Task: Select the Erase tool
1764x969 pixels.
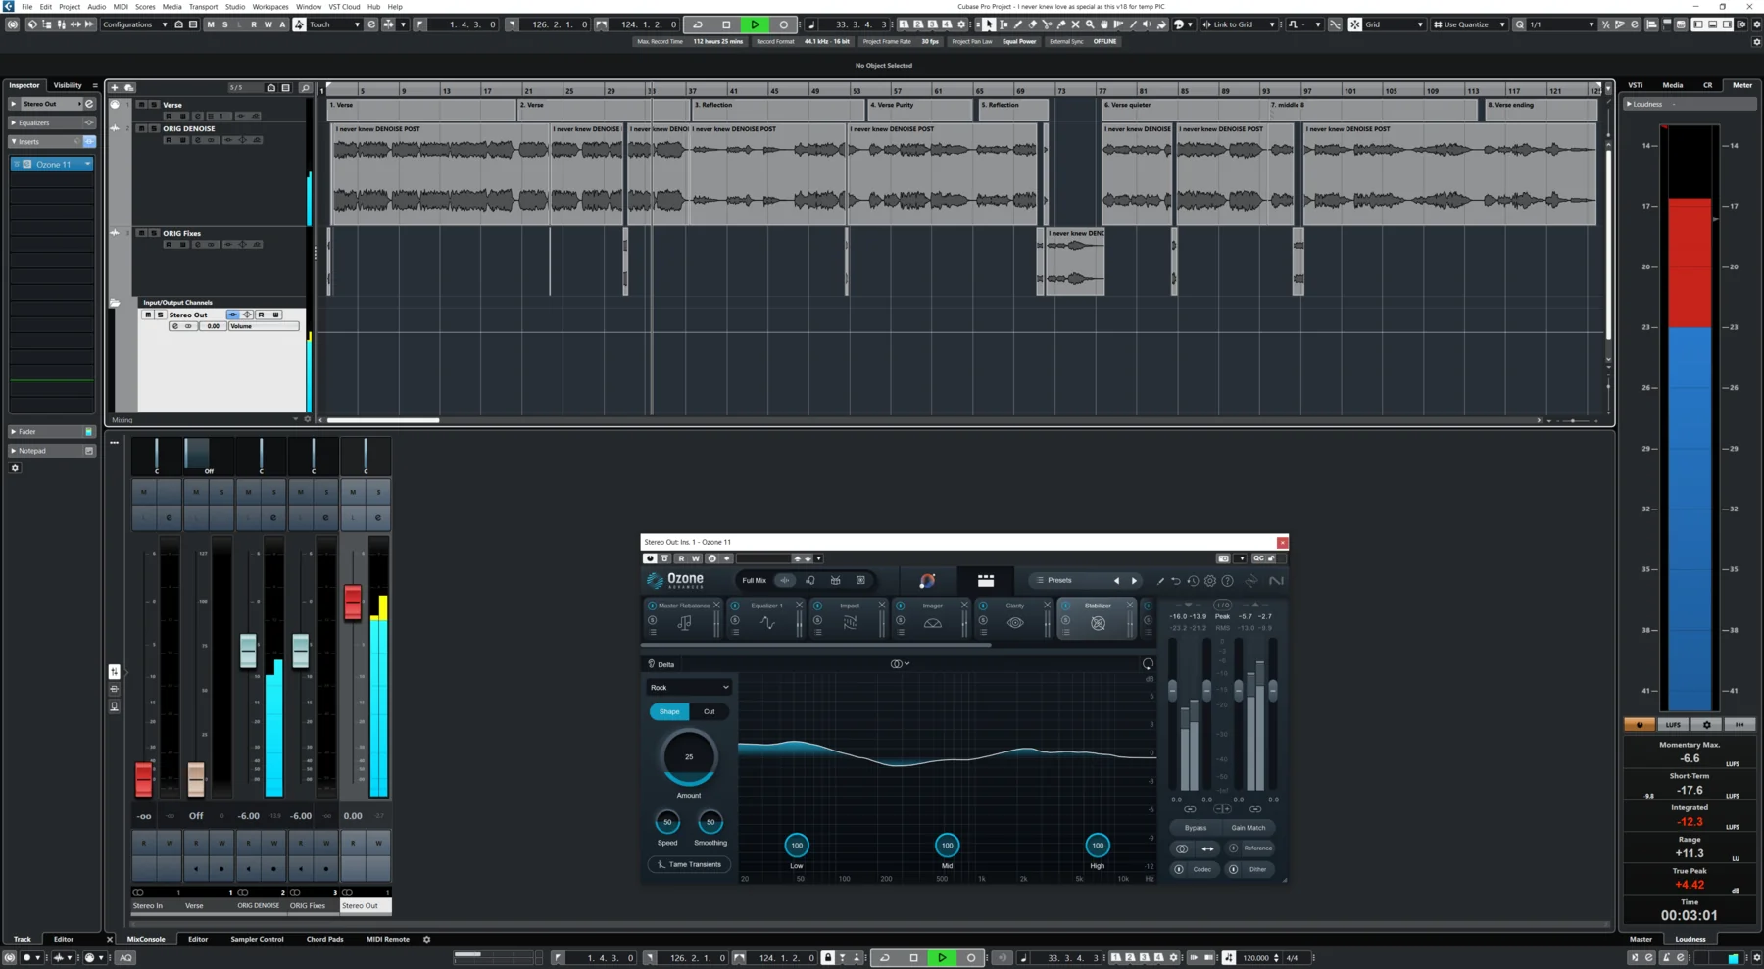Action: click(1032, 24)
